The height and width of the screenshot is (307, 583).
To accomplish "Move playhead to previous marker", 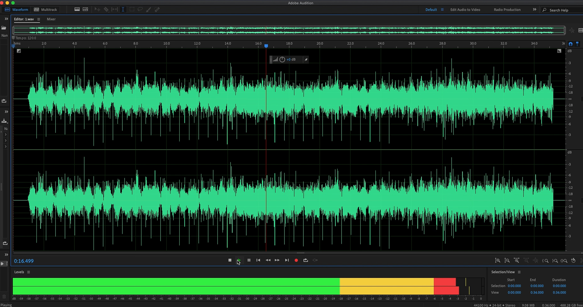I will [258, 260].
